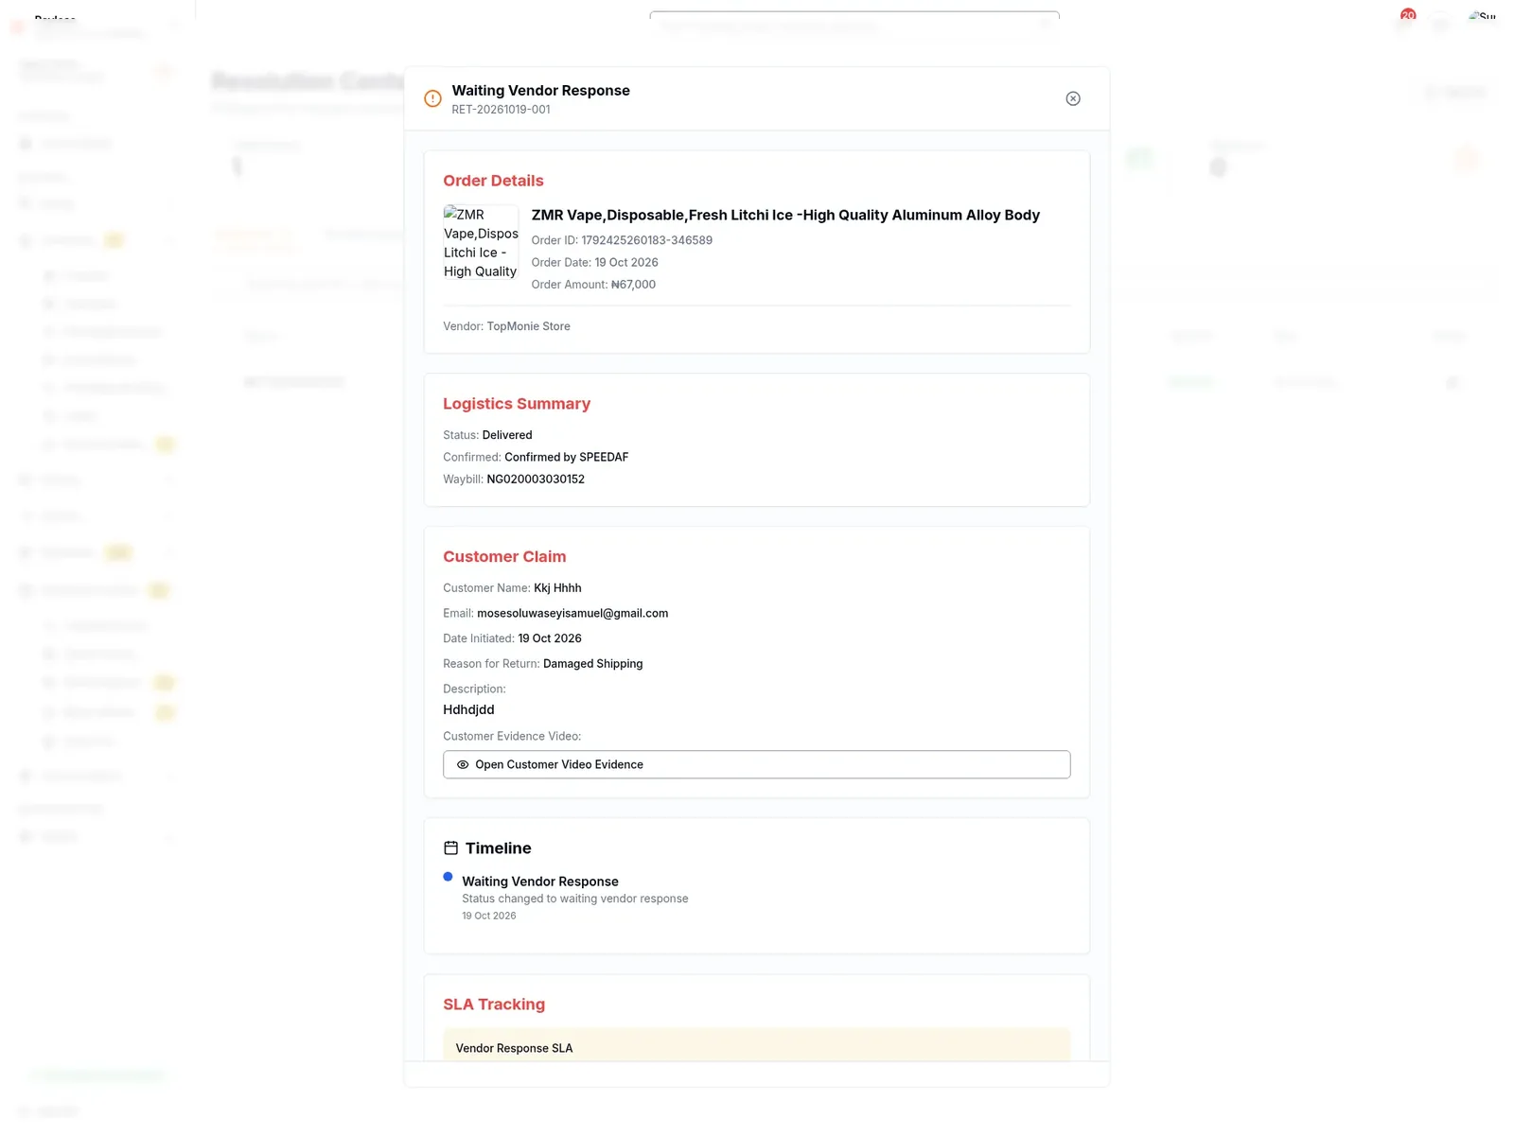The height and width of the screenshot is (1135, 1514).
Task: Click the Customer Claim heading
Action: click(x=504, y=557)
